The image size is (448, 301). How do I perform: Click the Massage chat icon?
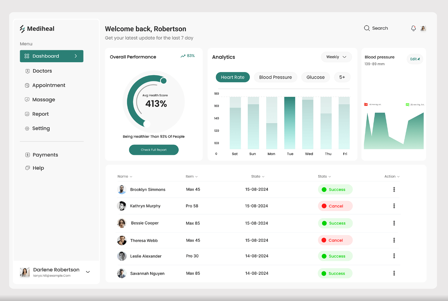pyautogui.click(x=27, y=100)
